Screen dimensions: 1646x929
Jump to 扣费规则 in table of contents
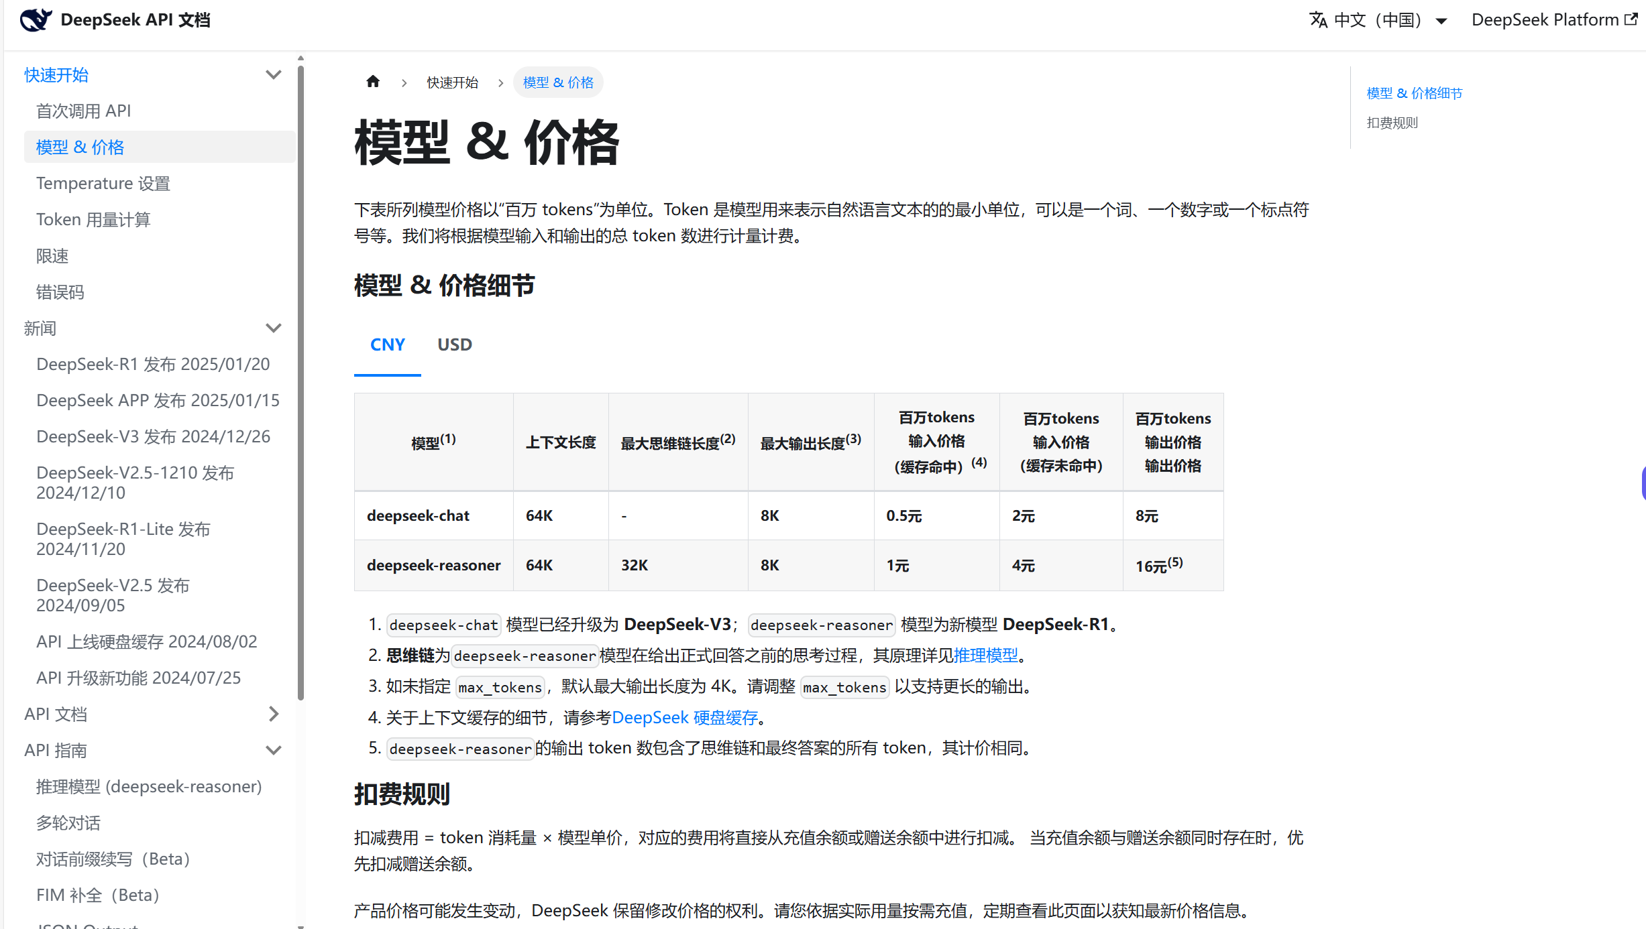coord(1392,123)
